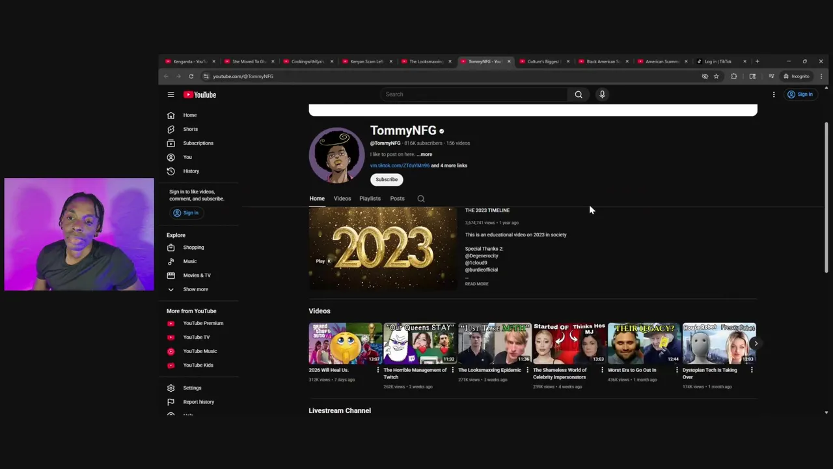Close the TommyNFG browser tab
Viewport: 833px width, 469px height.
(509, 61)
